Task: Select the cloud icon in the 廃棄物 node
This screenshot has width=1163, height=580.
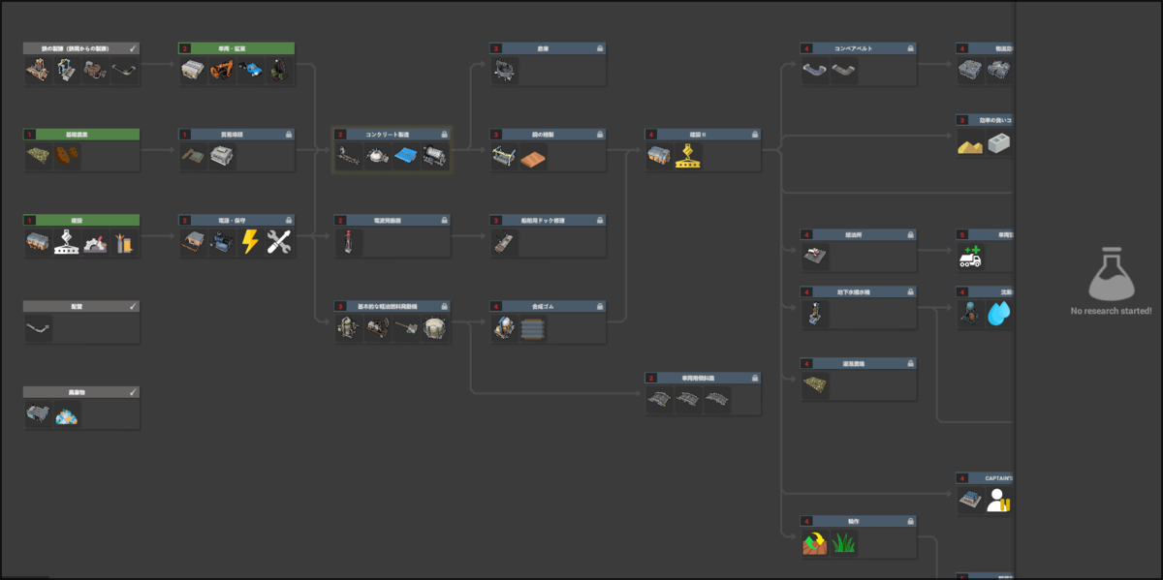Action: [x=68, y=415]
